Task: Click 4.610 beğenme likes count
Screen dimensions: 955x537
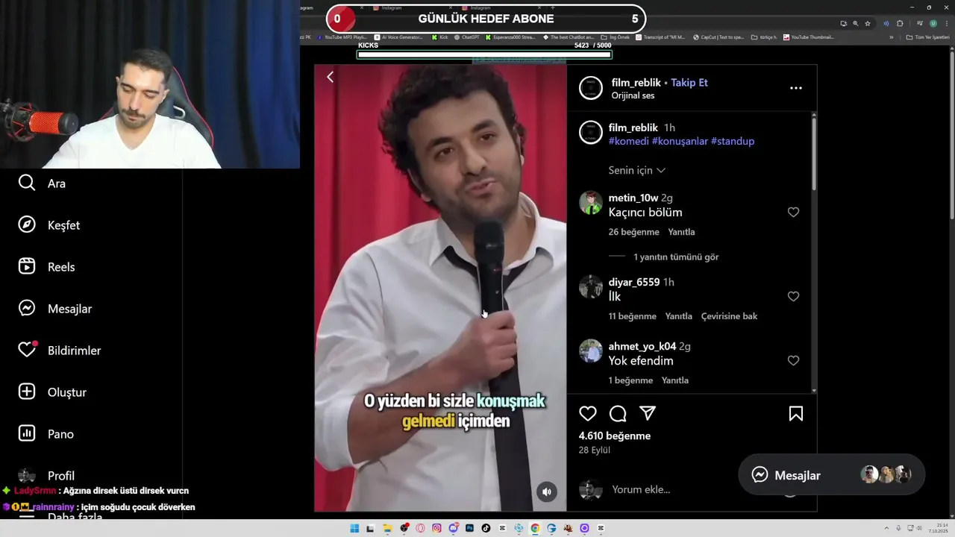Action: pos(615,436)
